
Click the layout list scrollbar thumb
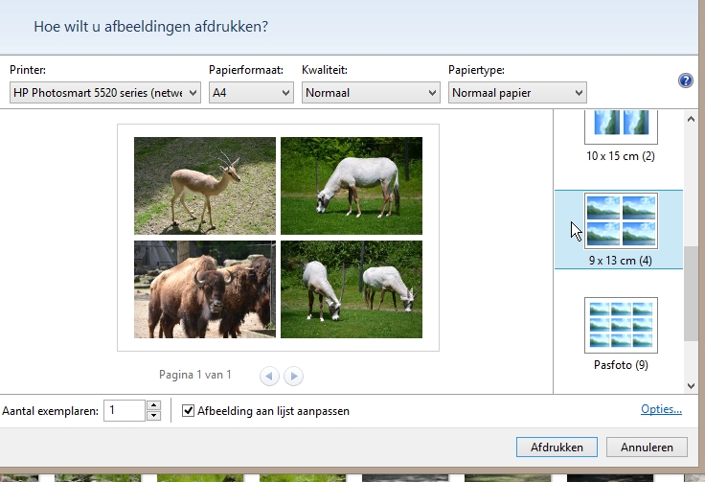coord(691,293)
